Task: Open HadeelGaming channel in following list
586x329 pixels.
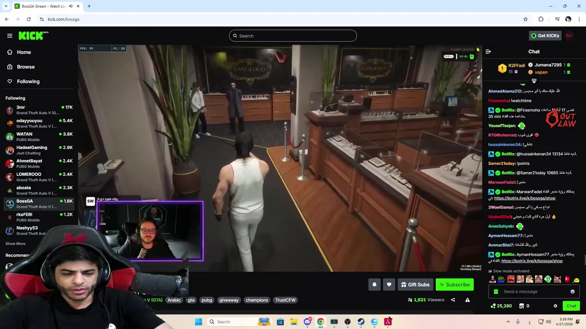Action: point(39,150)
